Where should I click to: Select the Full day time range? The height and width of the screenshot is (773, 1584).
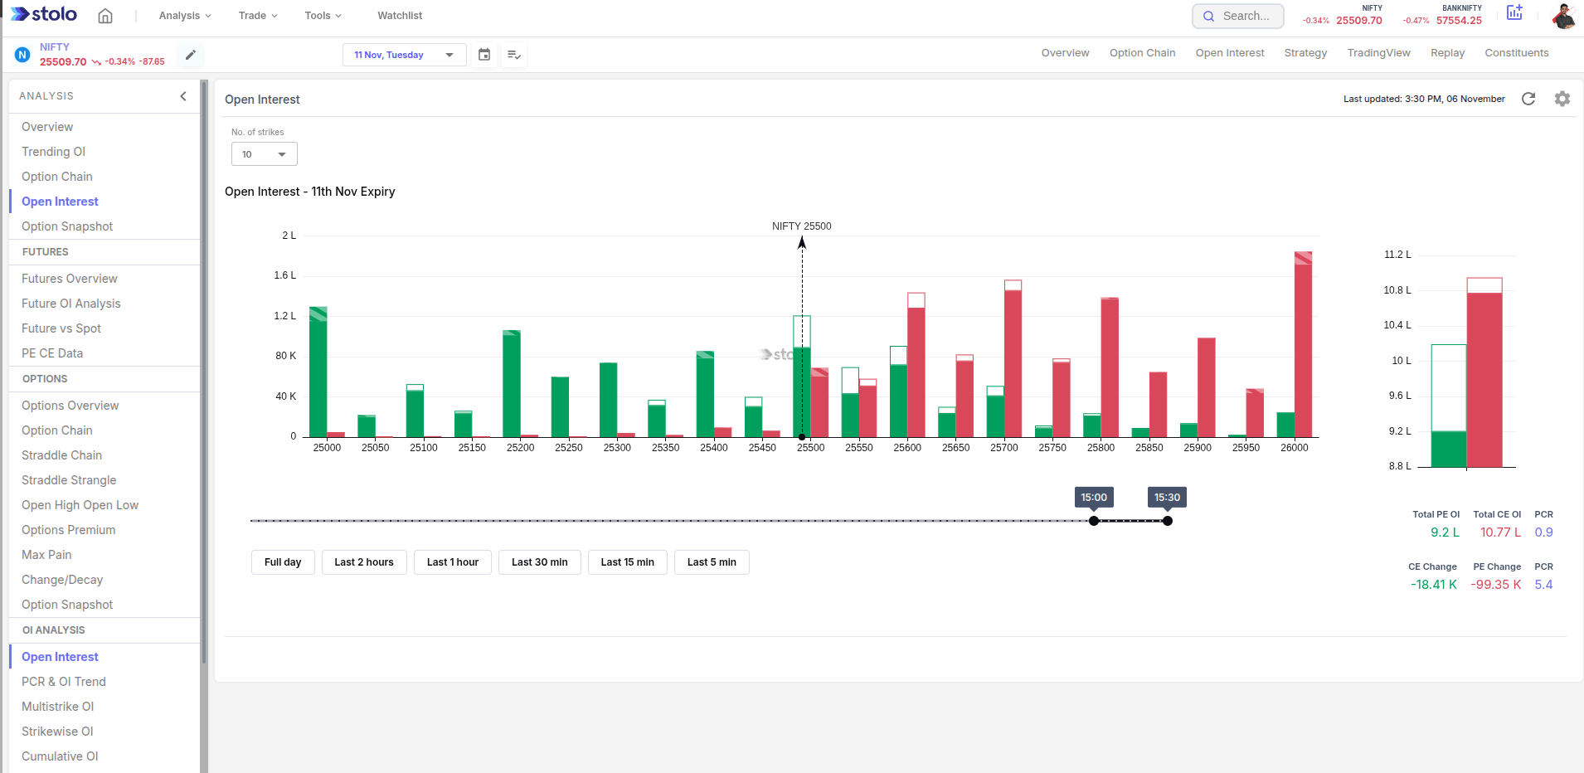point(283,562)
